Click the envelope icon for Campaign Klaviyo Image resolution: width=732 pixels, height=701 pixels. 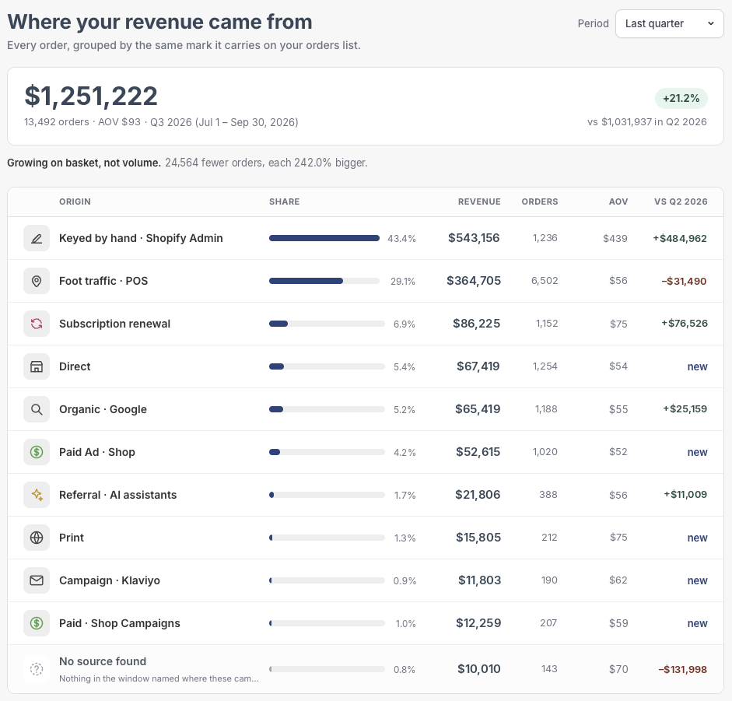pos(37,580)
